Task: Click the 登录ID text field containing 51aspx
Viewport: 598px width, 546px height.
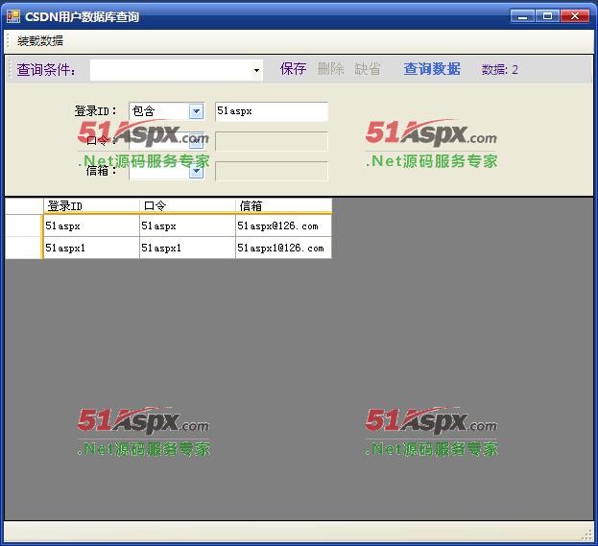Action: (272, 111)
